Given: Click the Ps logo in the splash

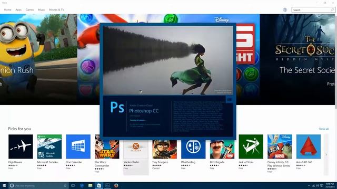Looking at the screenshot, I should pyautogui.click(x=117, y=107).
